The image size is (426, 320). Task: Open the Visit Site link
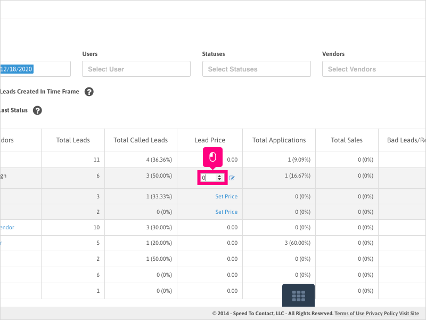409,314
